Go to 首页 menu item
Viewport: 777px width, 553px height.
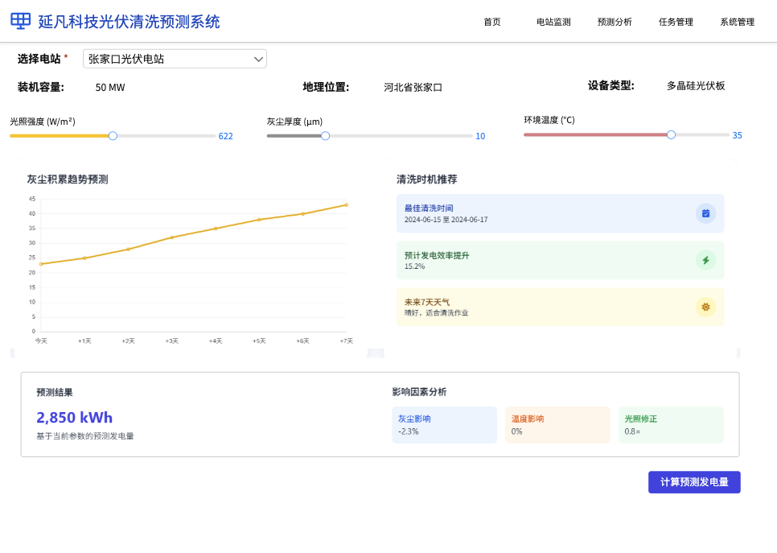point(492,22)
